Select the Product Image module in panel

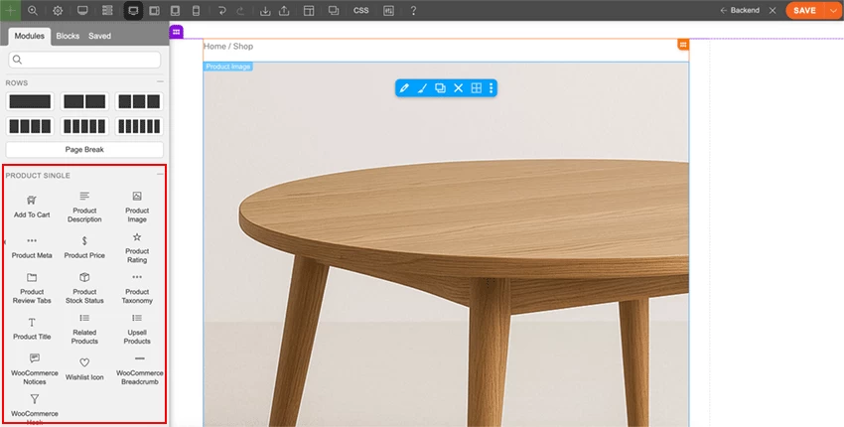pyautogui.click(x=137, y=207)
